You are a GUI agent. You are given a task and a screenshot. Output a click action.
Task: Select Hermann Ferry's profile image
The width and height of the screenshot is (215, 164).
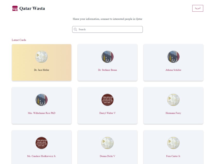pyautogui.click(x=173, y=100)
